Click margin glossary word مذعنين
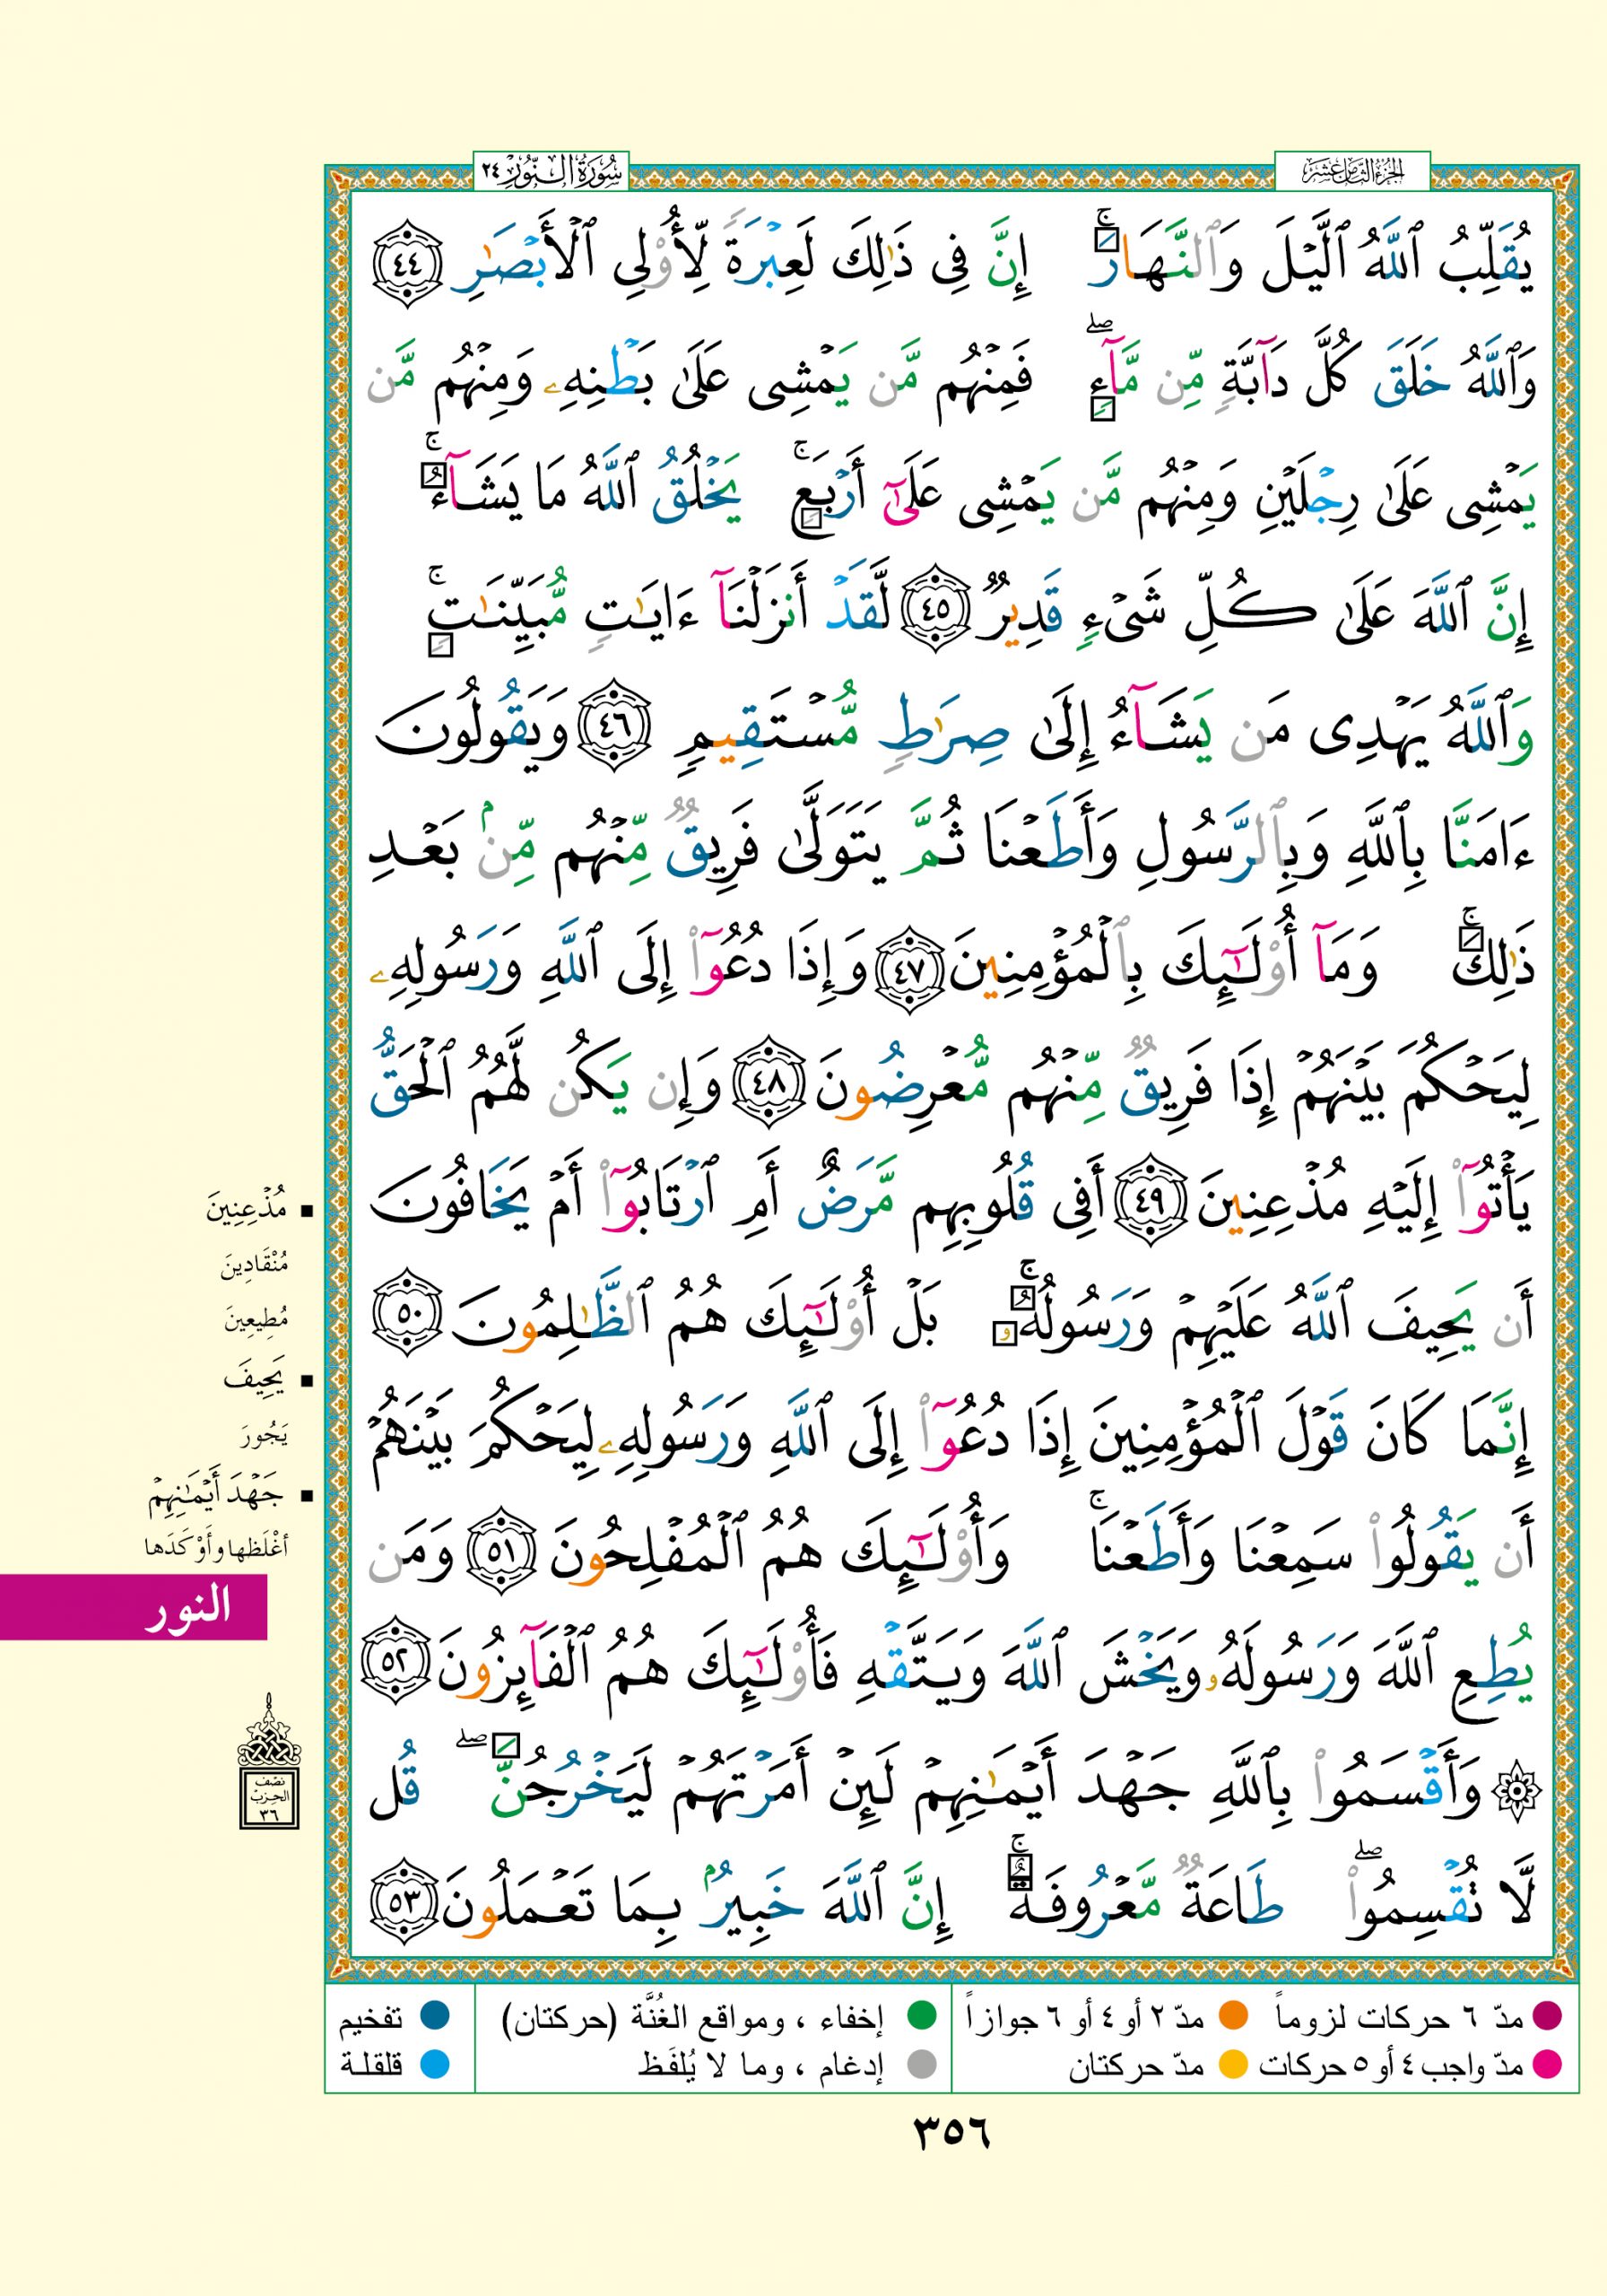Screen dimensions: 1607x2296 click(246, 1211)
